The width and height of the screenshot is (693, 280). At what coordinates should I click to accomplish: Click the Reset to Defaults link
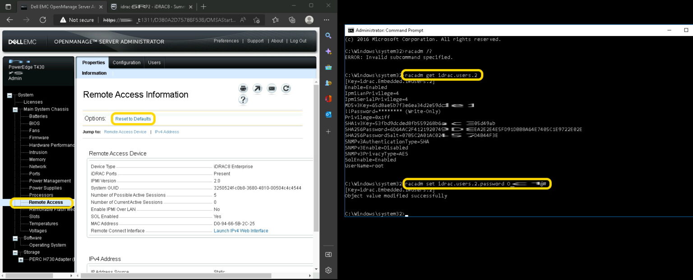coord(133,119)
